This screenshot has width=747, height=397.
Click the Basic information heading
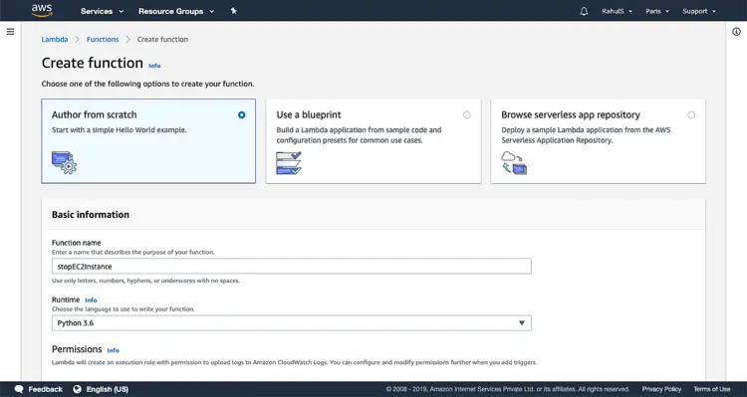click(91, 215)
